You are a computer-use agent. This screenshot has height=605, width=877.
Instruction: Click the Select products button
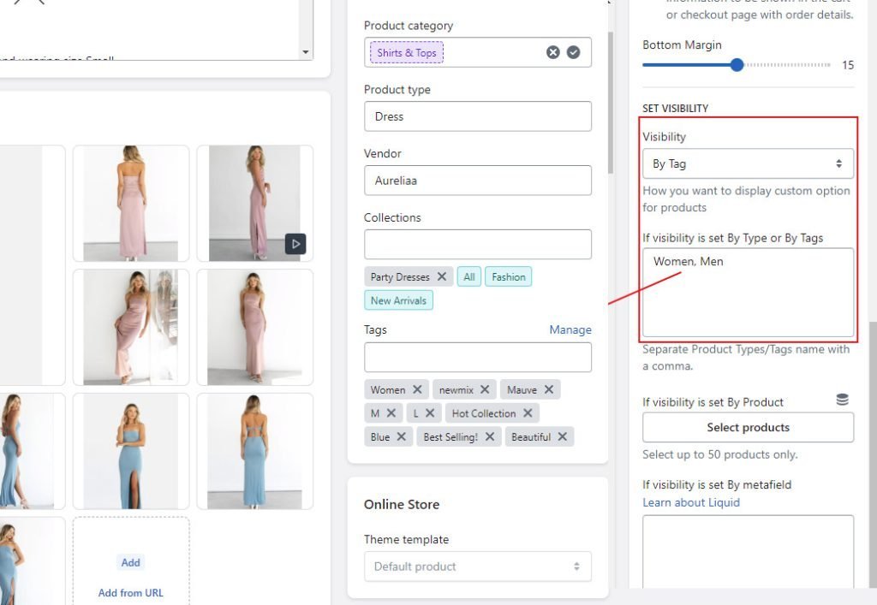(x=748, y=427)
